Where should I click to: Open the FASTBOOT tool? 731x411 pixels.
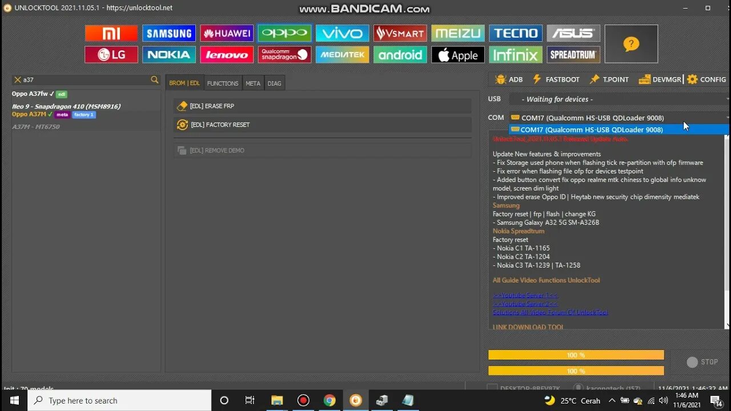(x=556, y=79)
